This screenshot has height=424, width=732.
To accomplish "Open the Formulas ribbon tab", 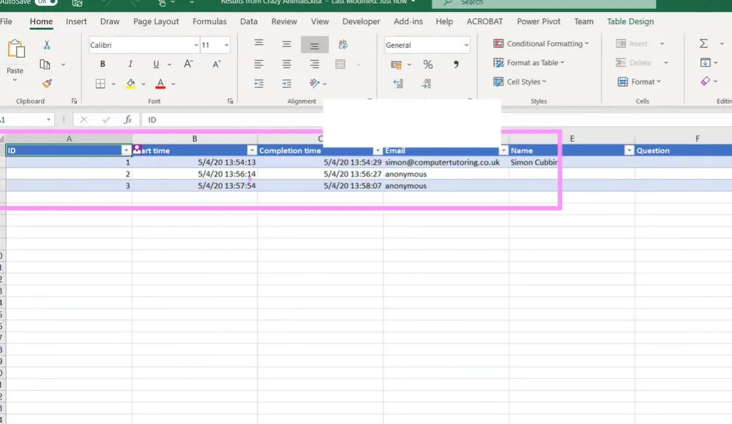I will (209, 22).
